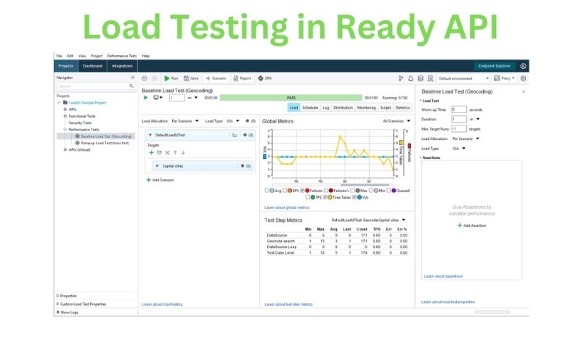Uncheck the Failures metric checkbox
The image size is (581, 338).
[302, 191]
